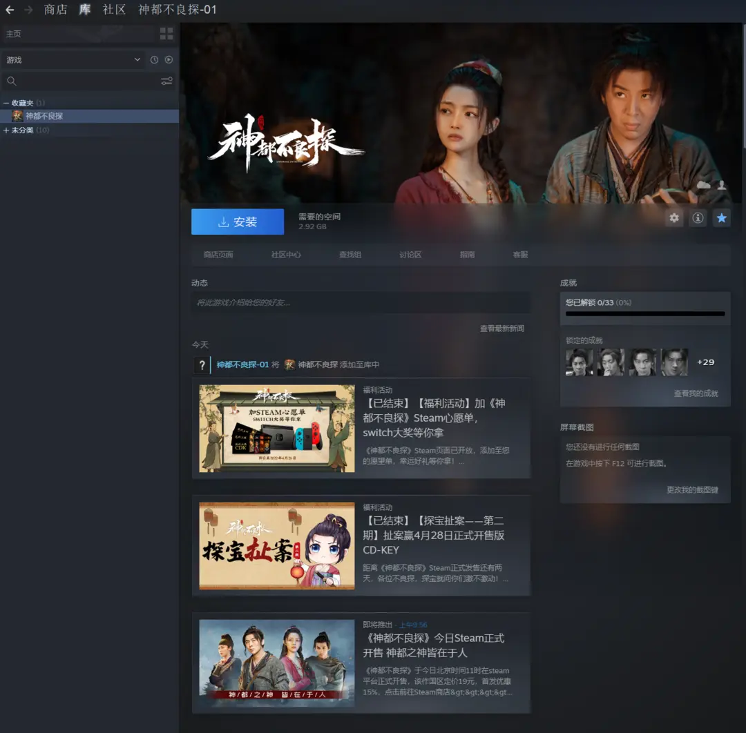Open 社区 top menu

114,10
